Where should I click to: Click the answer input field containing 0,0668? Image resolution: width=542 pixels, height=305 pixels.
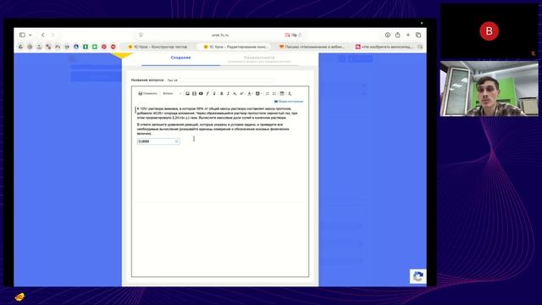point(158,141)
